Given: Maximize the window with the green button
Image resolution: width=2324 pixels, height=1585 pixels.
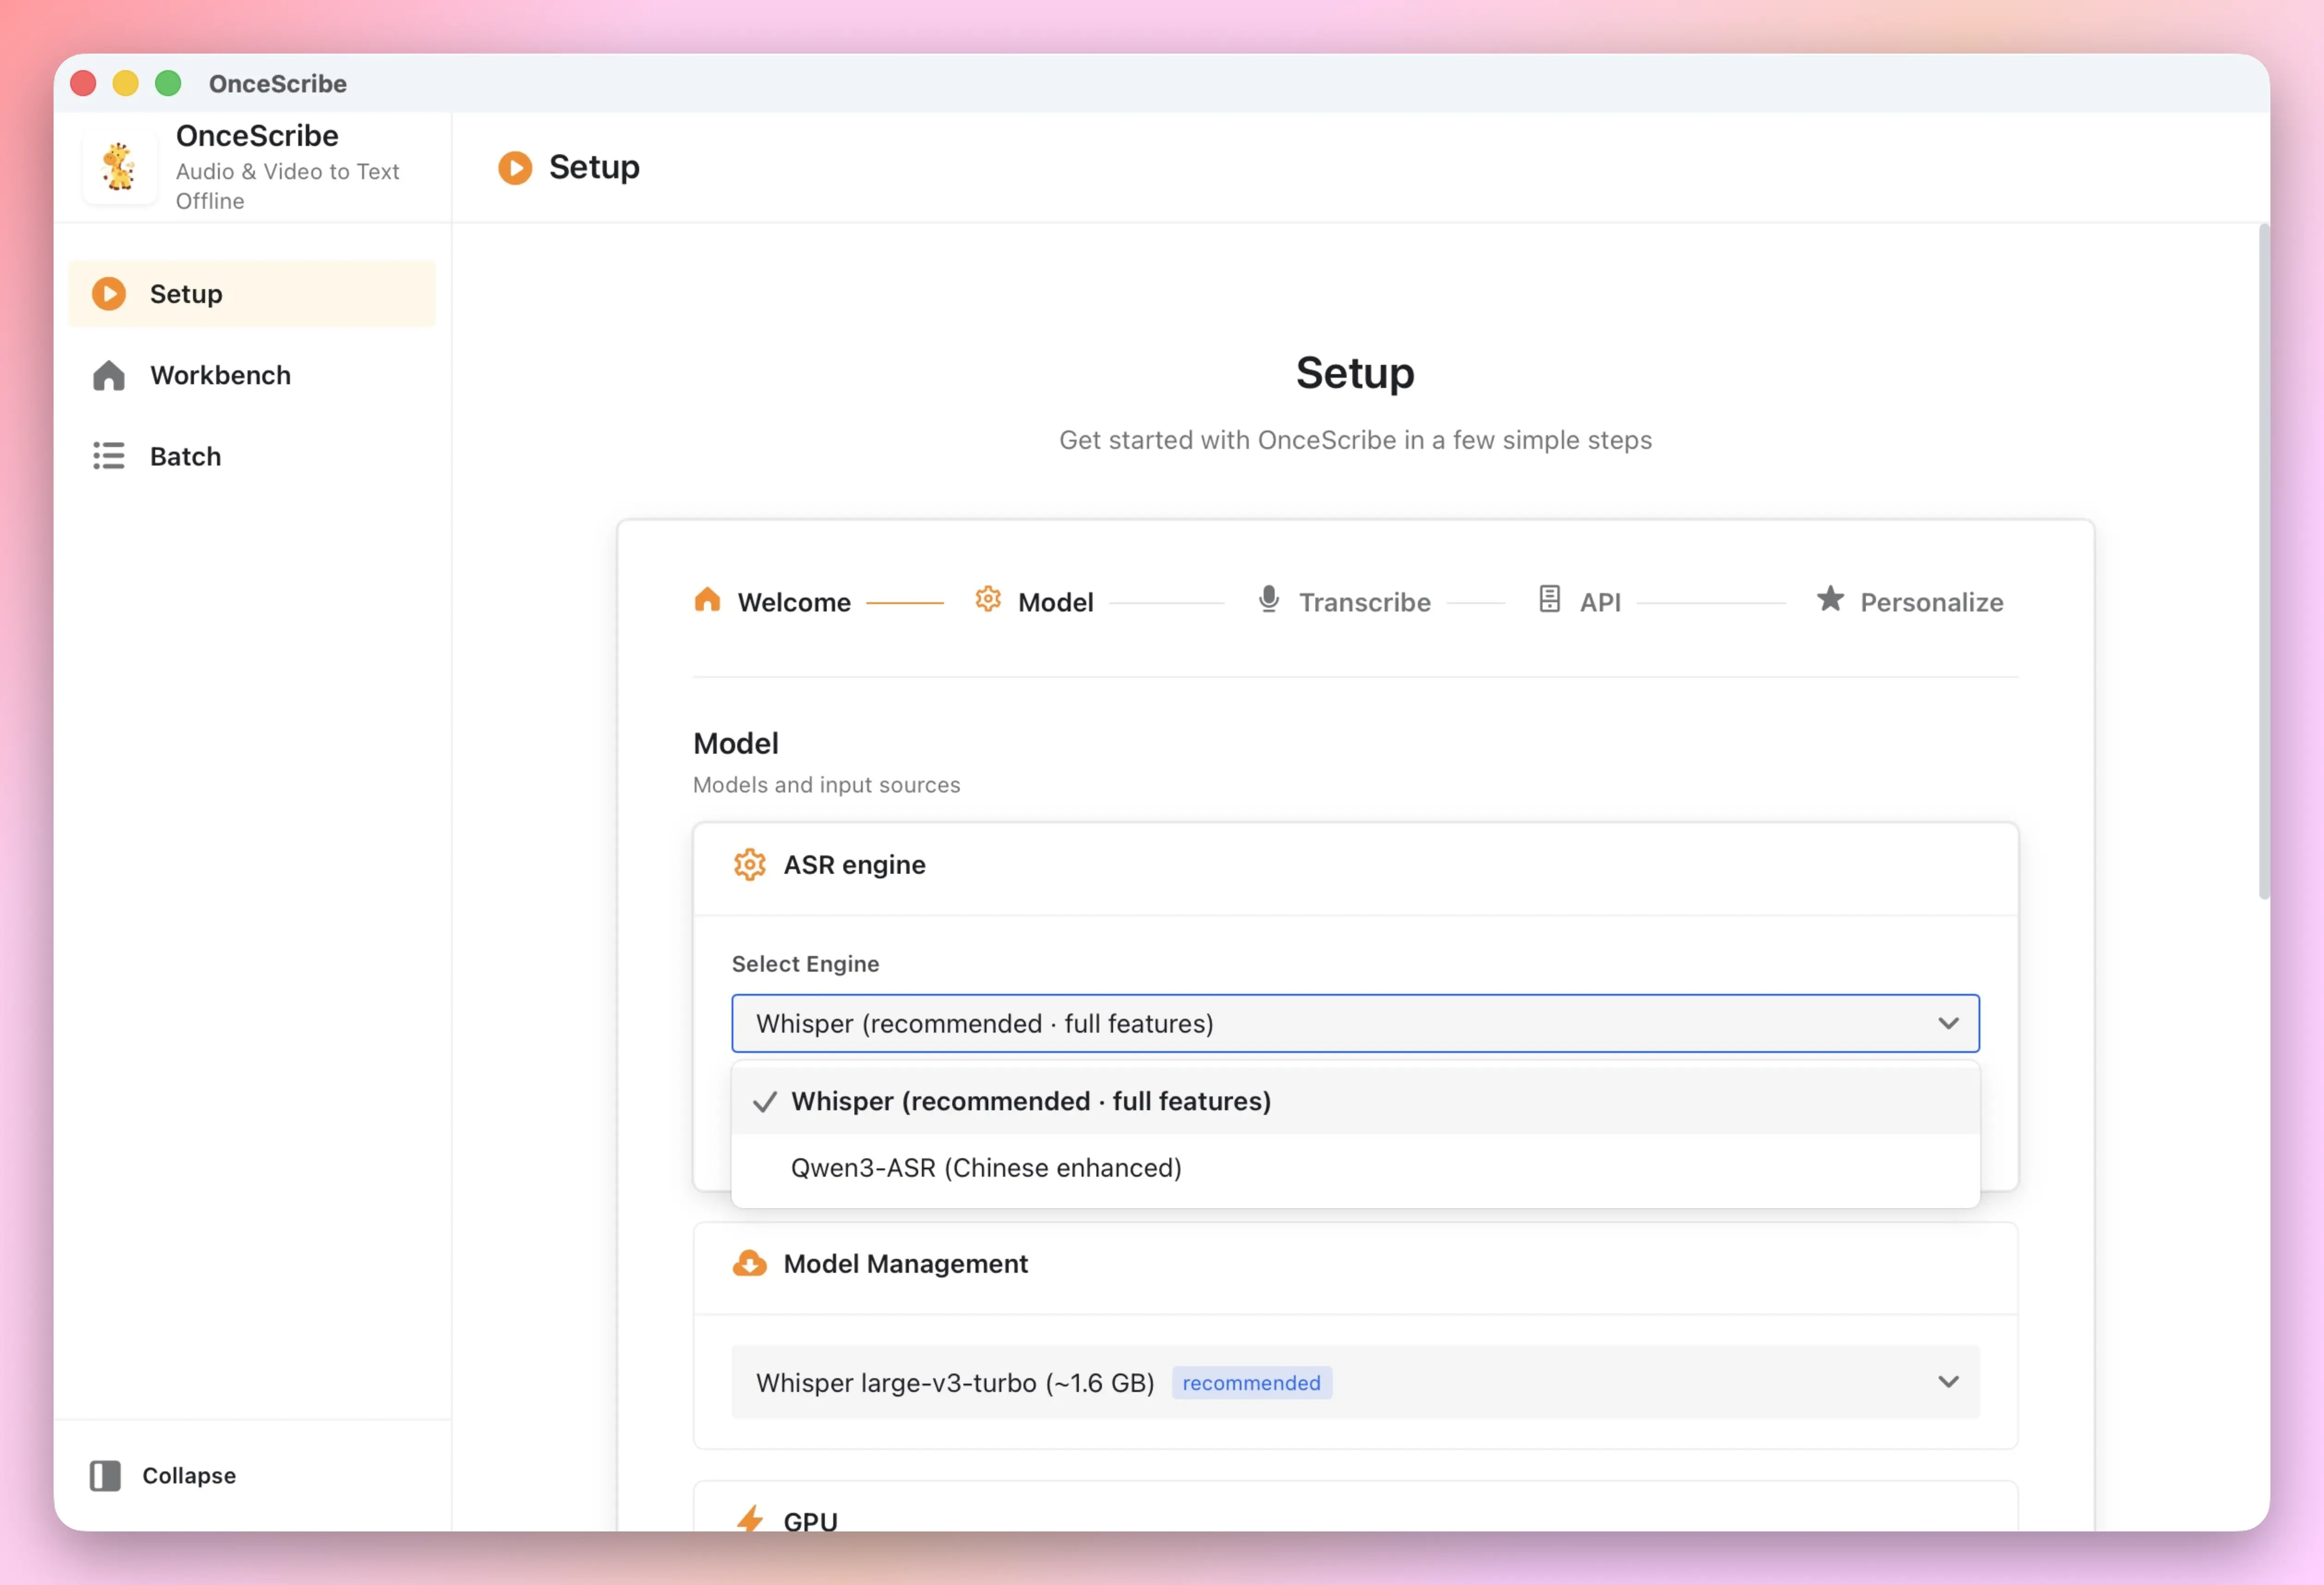Looking at the screenshot, I should [x=168, y=83].
